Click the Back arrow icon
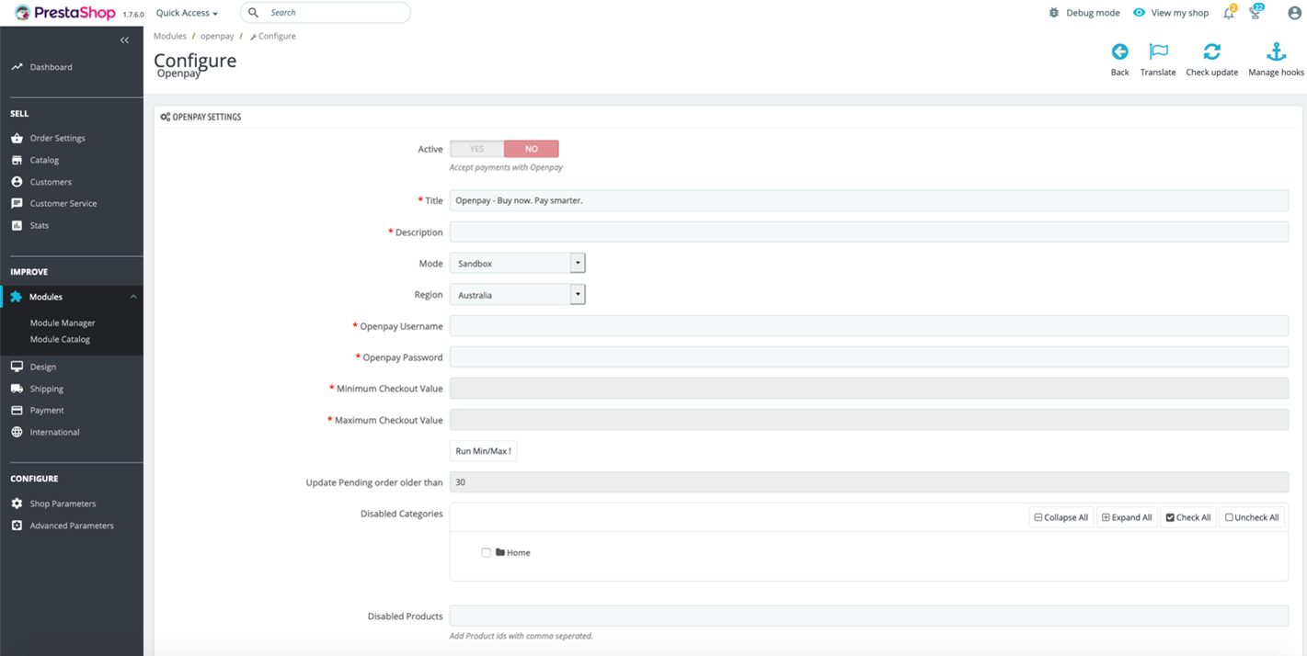This screenshot has width=1307, height=656. 1119,52
